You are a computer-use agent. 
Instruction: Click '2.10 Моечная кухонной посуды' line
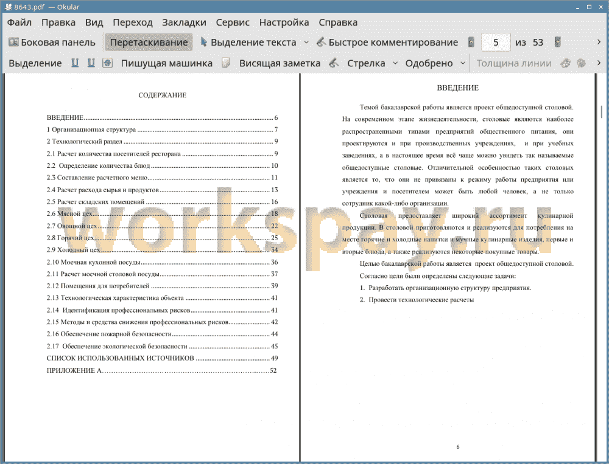click(x=162, y=262)
